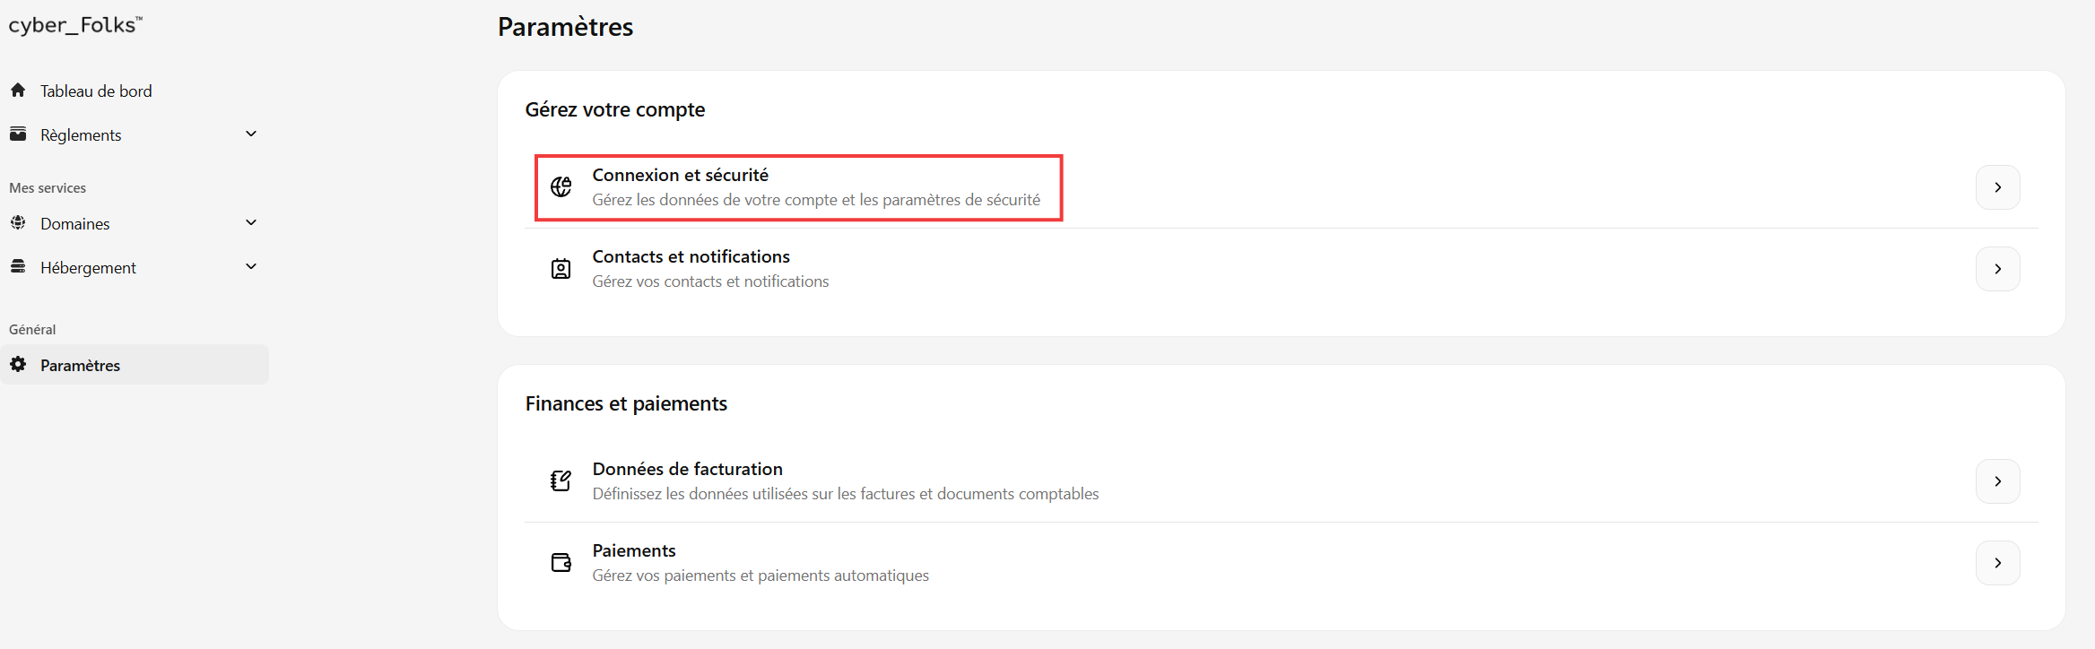2095x649 pixels.
Task: Click the gear icon beside Paramètres
Action: point(18,364)
